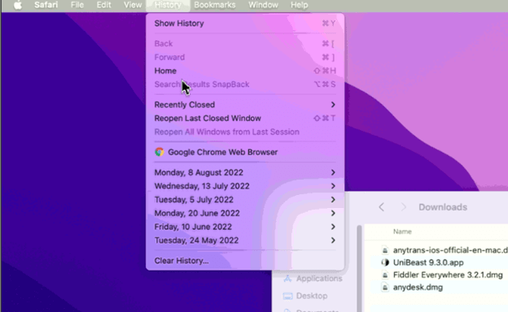Click the anytrans disk image icon
This screenshot has width=508, height=312.
[x=385, y=250]
